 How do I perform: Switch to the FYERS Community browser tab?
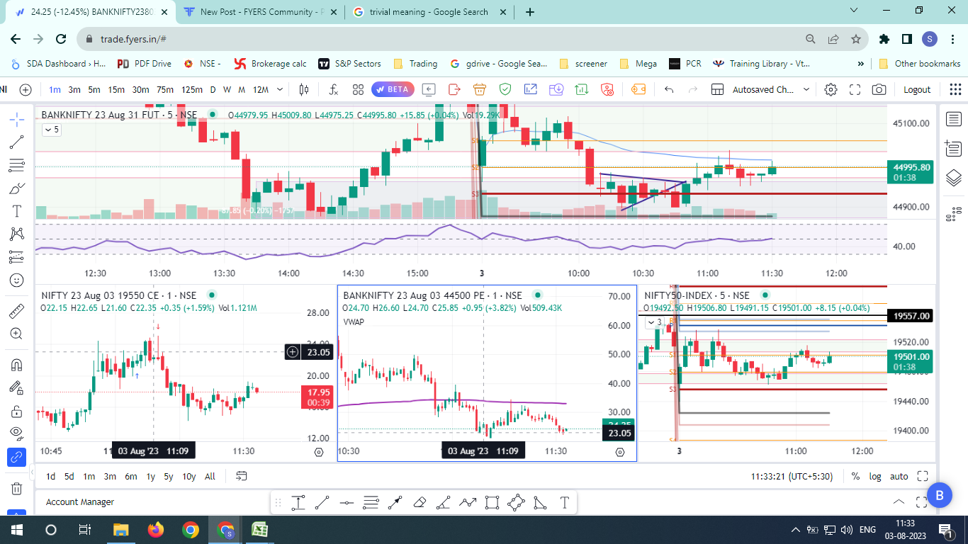255,12
